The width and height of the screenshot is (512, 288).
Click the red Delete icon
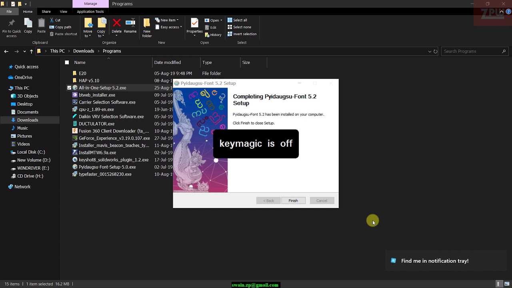tap(116, 22)
